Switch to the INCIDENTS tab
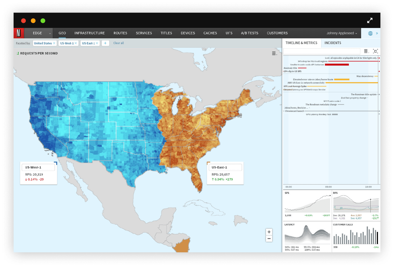Screen dimensions: 394x267 point(333,43)
